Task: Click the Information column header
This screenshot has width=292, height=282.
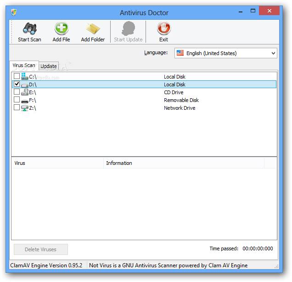Action: click(x=184, y=163)
